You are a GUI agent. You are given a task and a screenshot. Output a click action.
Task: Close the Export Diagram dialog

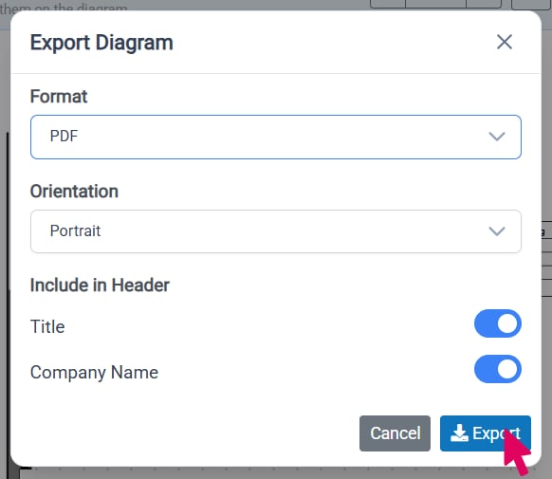505,43
